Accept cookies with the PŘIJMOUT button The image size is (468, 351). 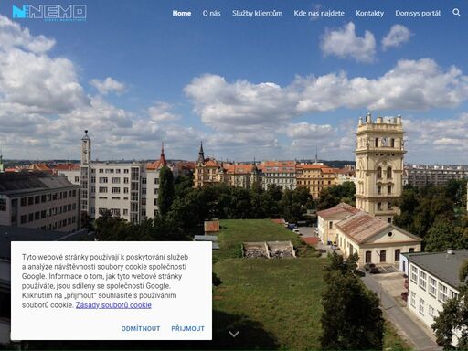click(x=187, y=328)
